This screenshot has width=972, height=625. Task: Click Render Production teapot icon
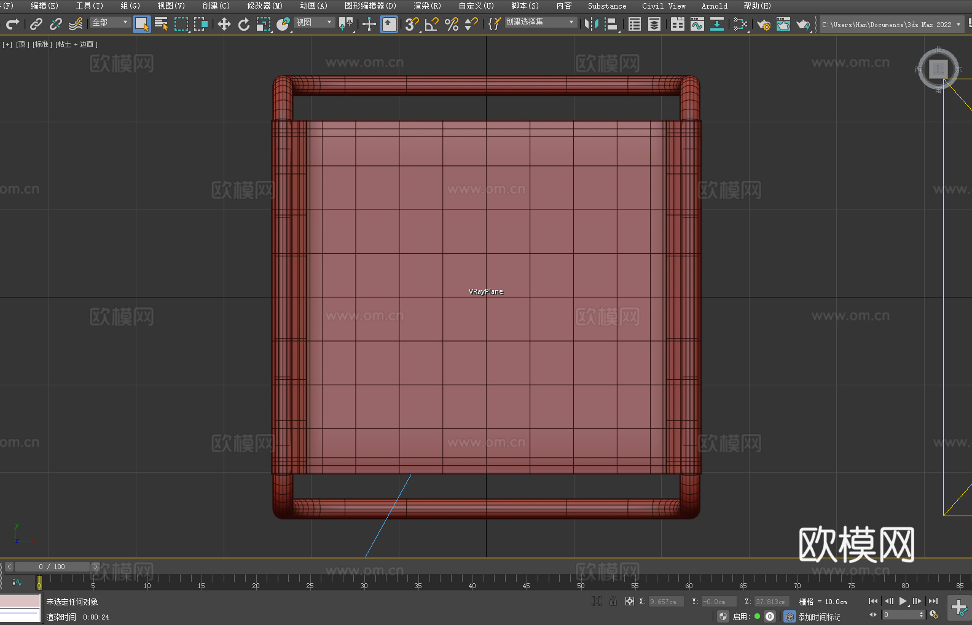(803, 24)
